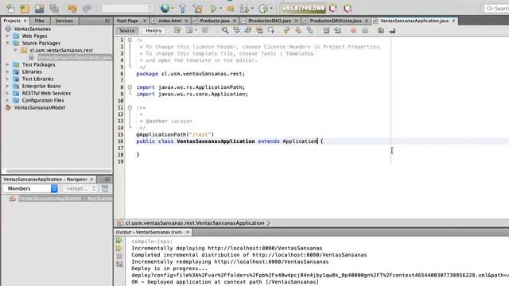Click the Save All toolbar icon
This screenshot has height=286, width=509.
(x=54, y=9)
